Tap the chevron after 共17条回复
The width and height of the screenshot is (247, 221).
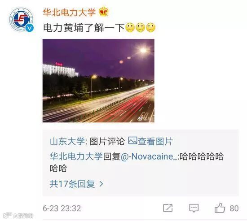101,184
